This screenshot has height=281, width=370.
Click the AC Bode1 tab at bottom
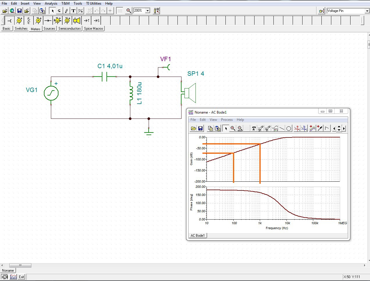(x=198, y=235)
